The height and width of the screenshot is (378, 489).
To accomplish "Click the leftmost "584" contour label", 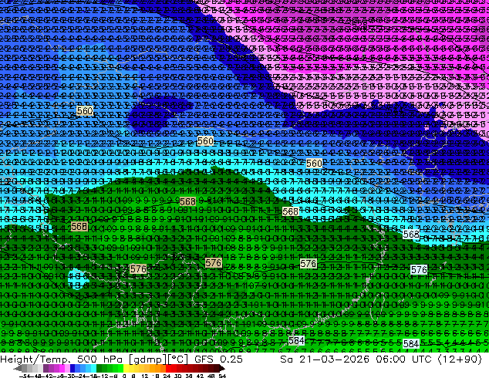I will [296, 340].
